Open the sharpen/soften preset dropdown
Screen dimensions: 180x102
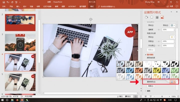point(172,25)
